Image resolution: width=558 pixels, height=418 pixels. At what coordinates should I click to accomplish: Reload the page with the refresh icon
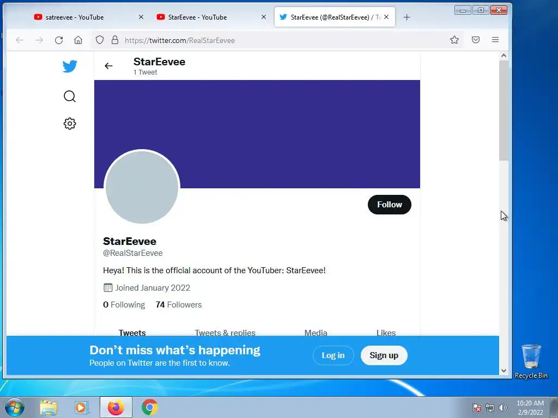[x=59, y=40]
